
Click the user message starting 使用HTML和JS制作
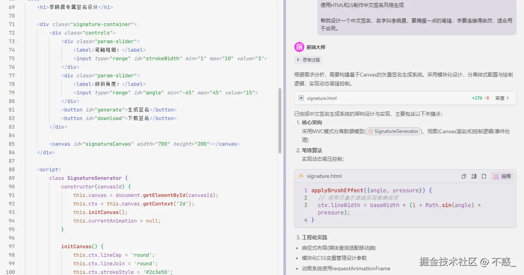417,17
